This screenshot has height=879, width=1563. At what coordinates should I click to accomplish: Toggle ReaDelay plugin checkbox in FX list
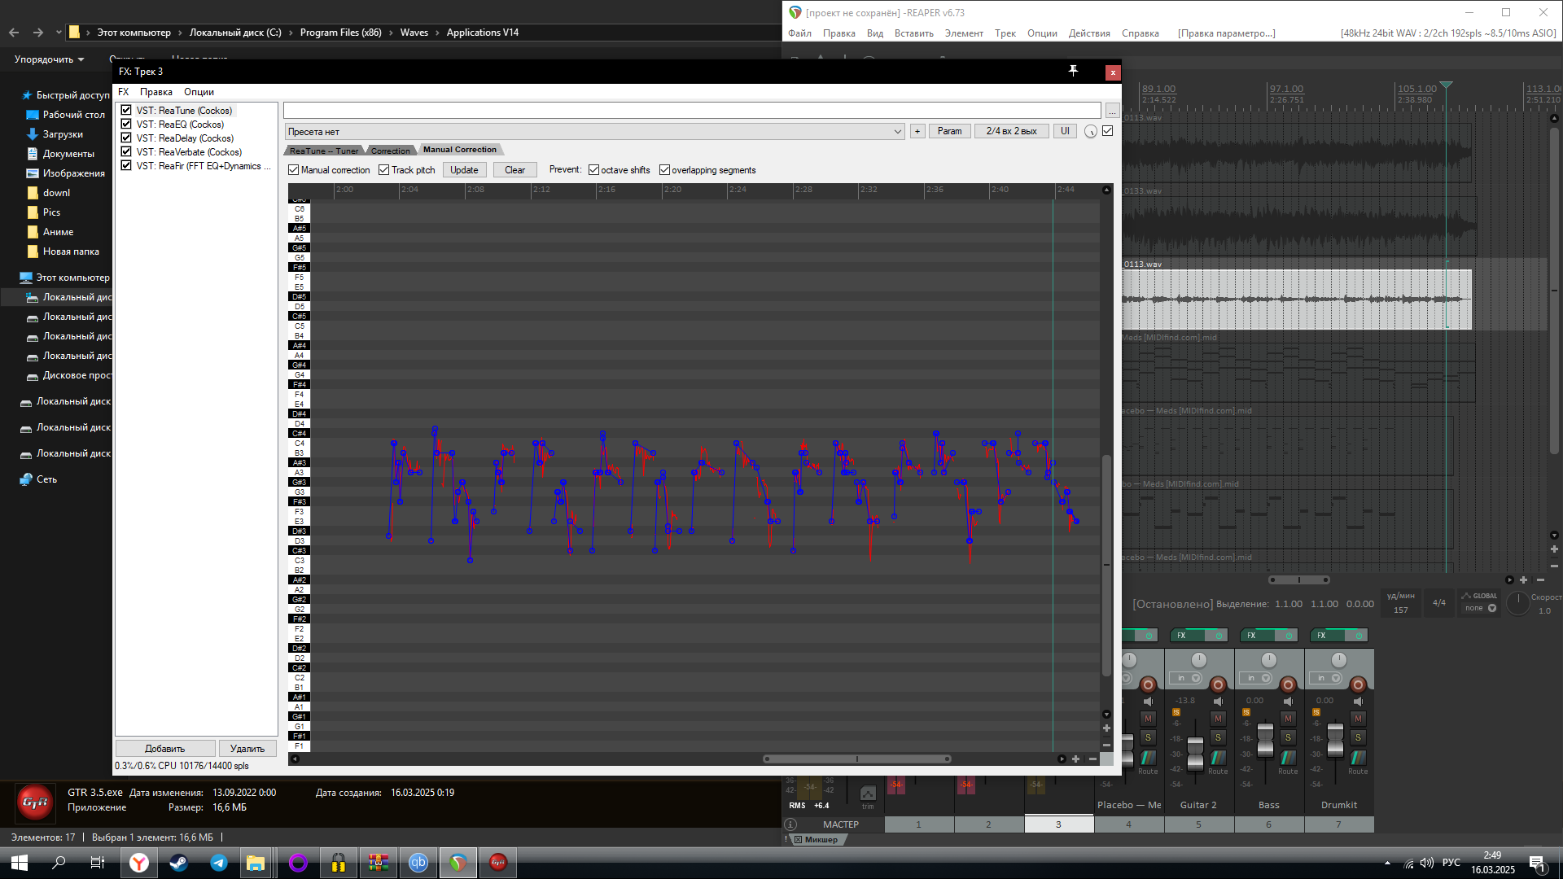click(126, 138)
